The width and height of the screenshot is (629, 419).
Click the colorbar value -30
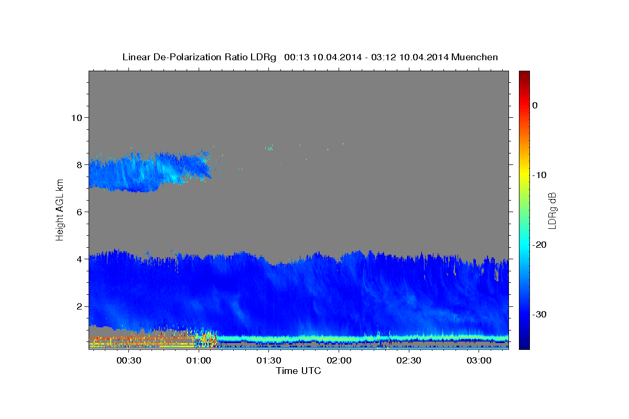click(x=539, y=314)
